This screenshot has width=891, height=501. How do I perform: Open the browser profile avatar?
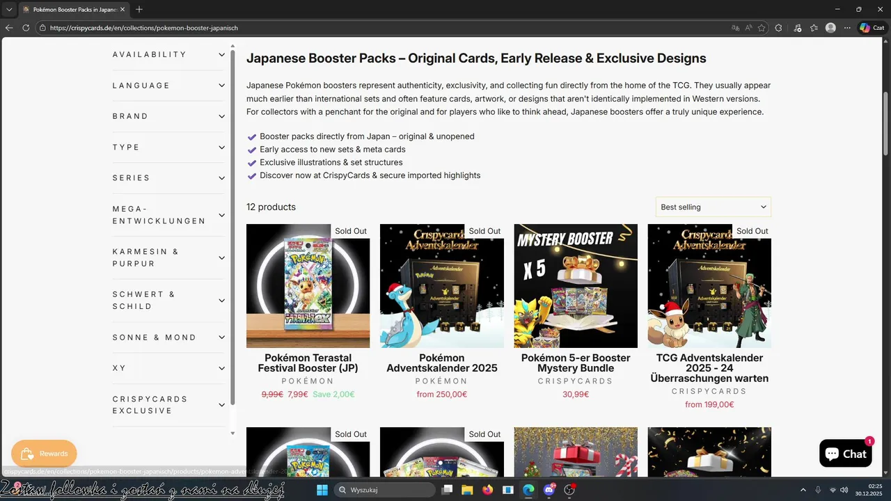pyautogui.click(x=830, y=28)
